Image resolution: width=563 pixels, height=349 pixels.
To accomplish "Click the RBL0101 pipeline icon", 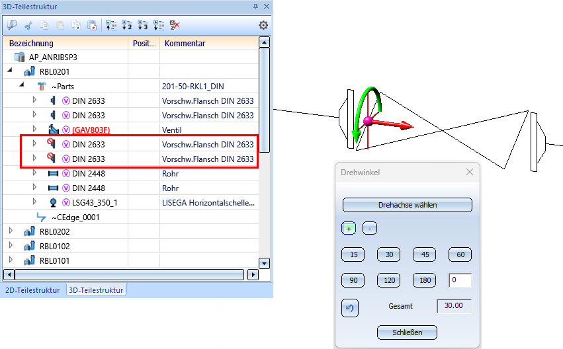I will coord(30,260).
